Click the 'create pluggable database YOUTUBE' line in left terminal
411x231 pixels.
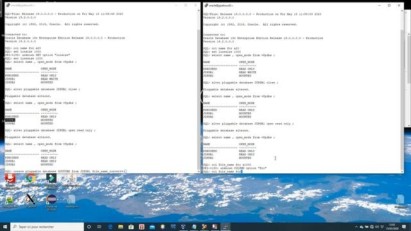66,171
